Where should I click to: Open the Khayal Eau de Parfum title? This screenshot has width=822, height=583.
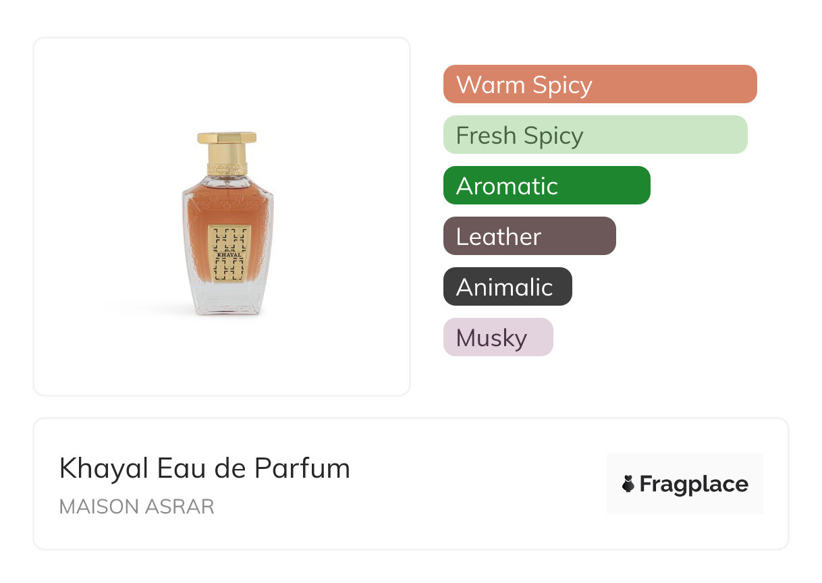click(204, 468)
